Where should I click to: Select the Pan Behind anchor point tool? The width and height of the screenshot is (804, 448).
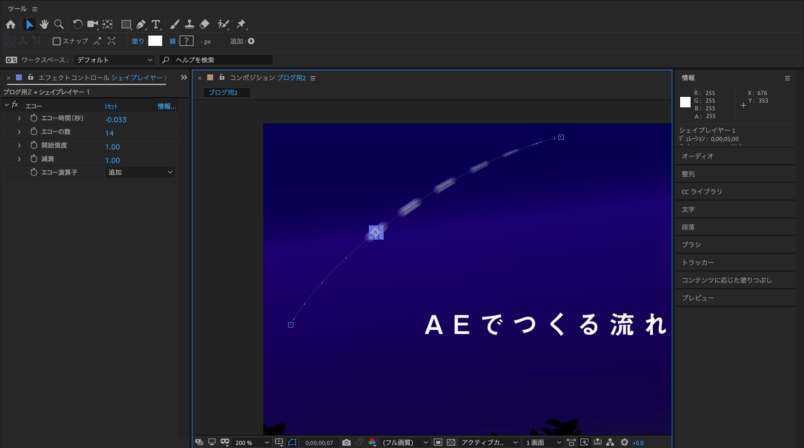(x=107, y=24)
